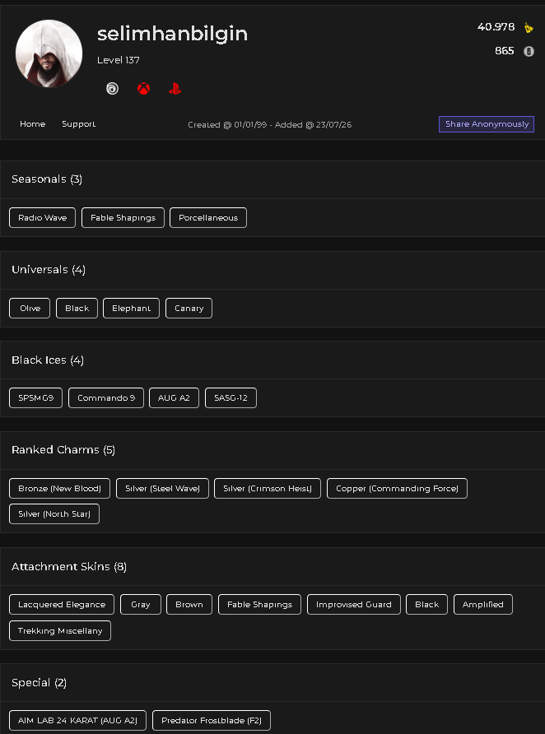This screenshot has height=734, width=545.
Task: Choose the Canary universal skin
Action: tap(189, 308)
